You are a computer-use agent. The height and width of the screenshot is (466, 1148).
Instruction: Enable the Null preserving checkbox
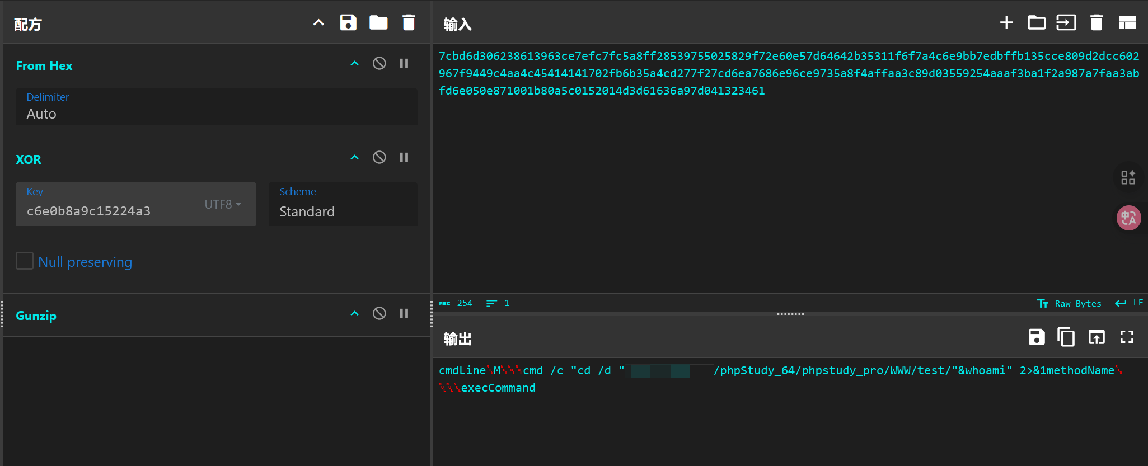(x=25, y=261)
